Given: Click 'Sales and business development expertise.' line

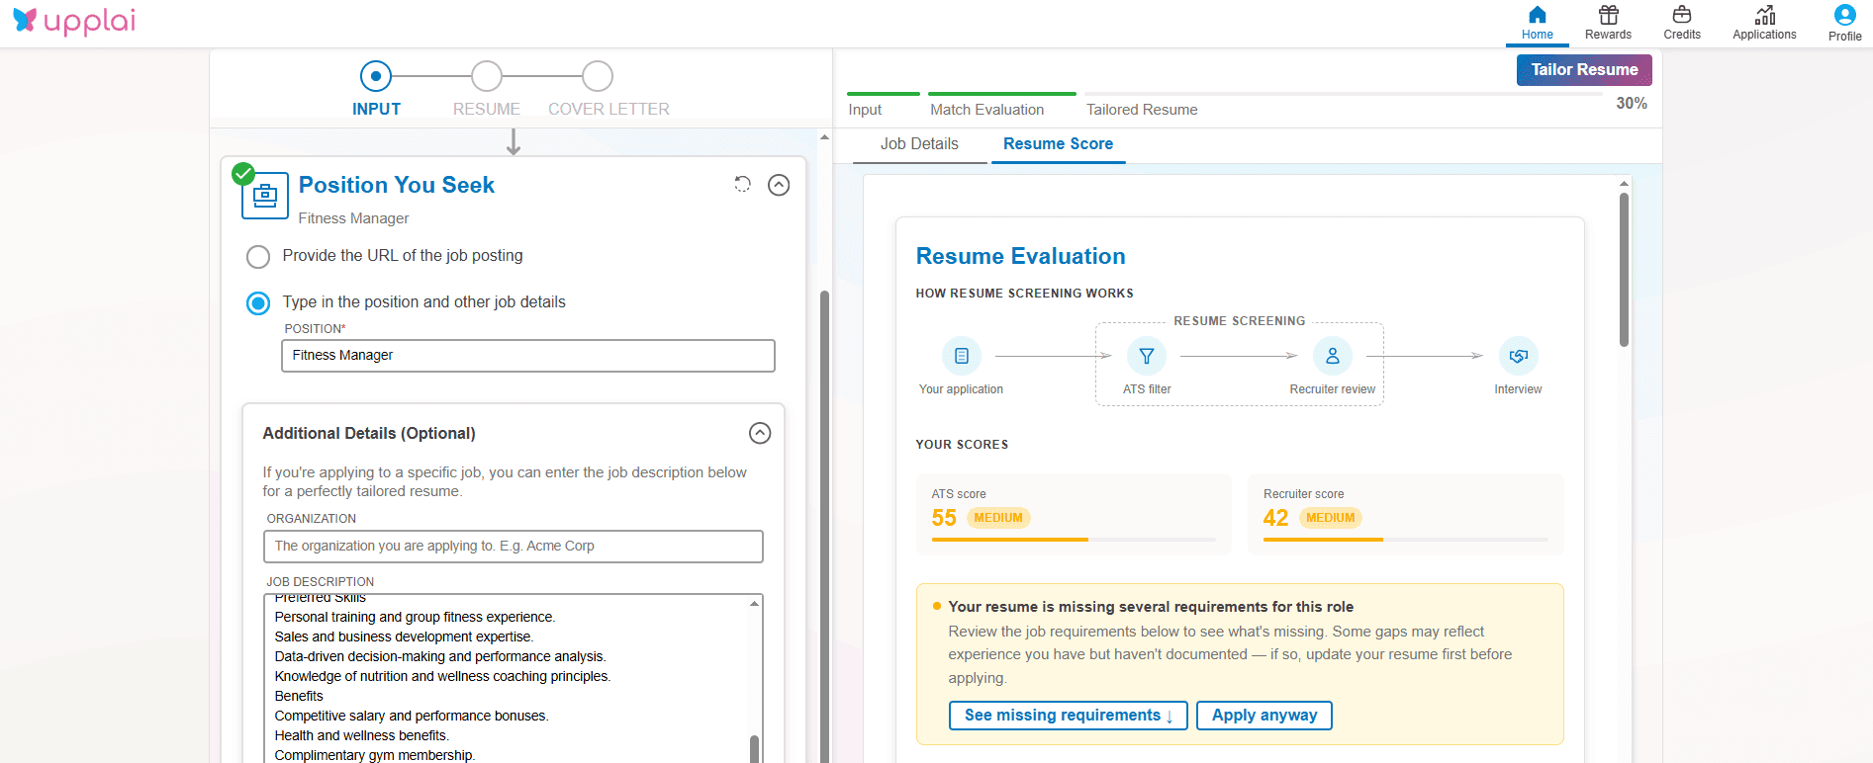Looking at the screenshot, I should pos(404,636).
